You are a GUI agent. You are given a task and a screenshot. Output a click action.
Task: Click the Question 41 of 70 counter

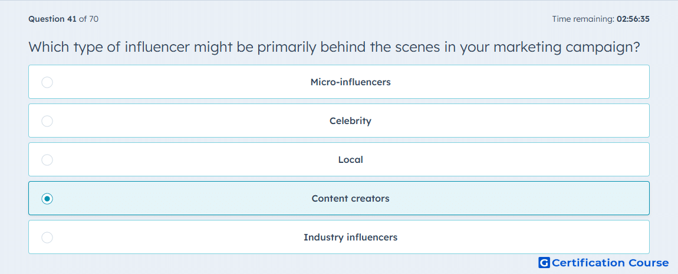63,19
